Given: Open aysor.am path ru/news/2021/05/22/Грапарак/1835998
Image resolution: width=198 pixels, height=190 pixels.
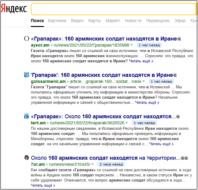Looking at the screenshot, I should coord(91,45).
